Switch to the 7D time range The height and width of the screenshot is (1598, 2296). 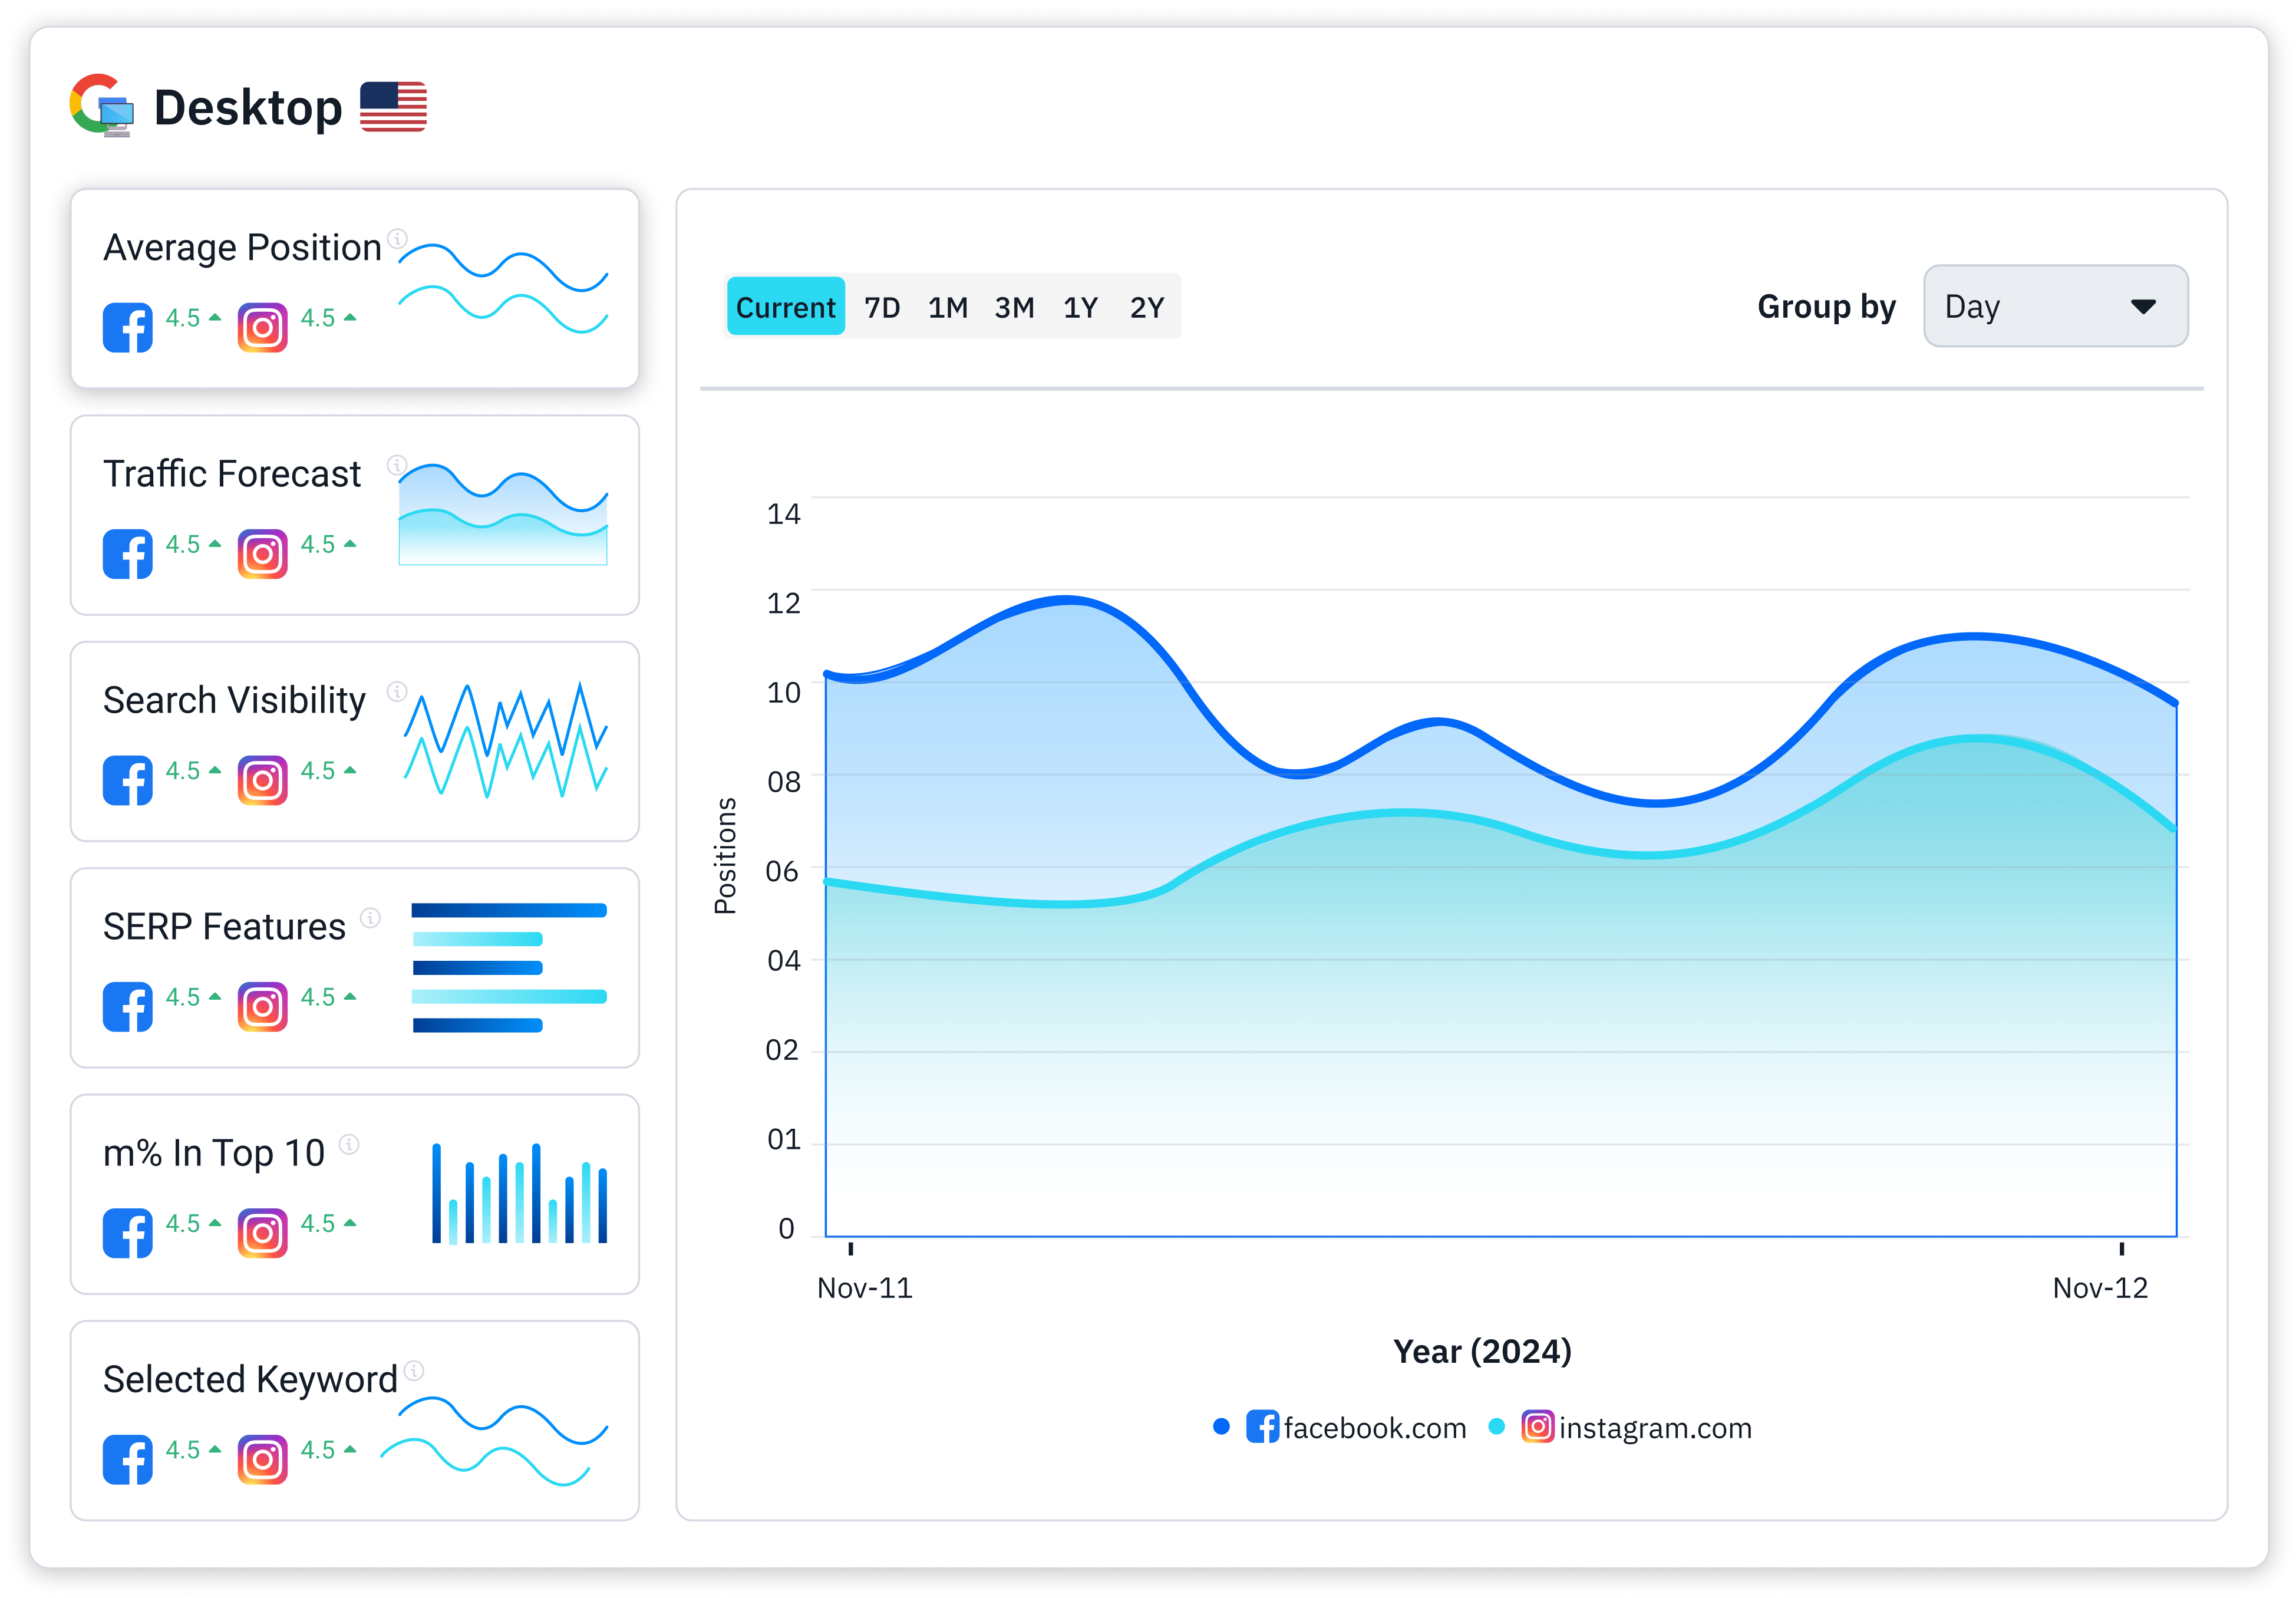[881, 307]
